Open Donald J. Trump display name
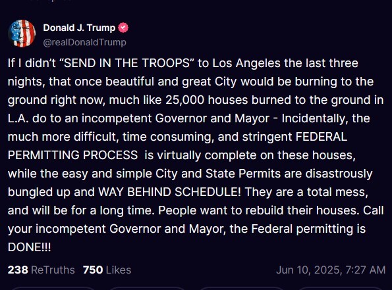Image resolution: width=392 pixels, height=290 pixels. [79, 28]
